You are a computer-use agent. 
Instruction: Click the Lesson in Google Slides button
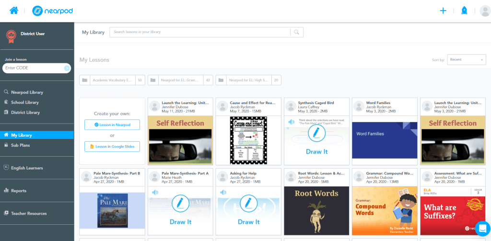pyautogui.click(x=112, y=147)
